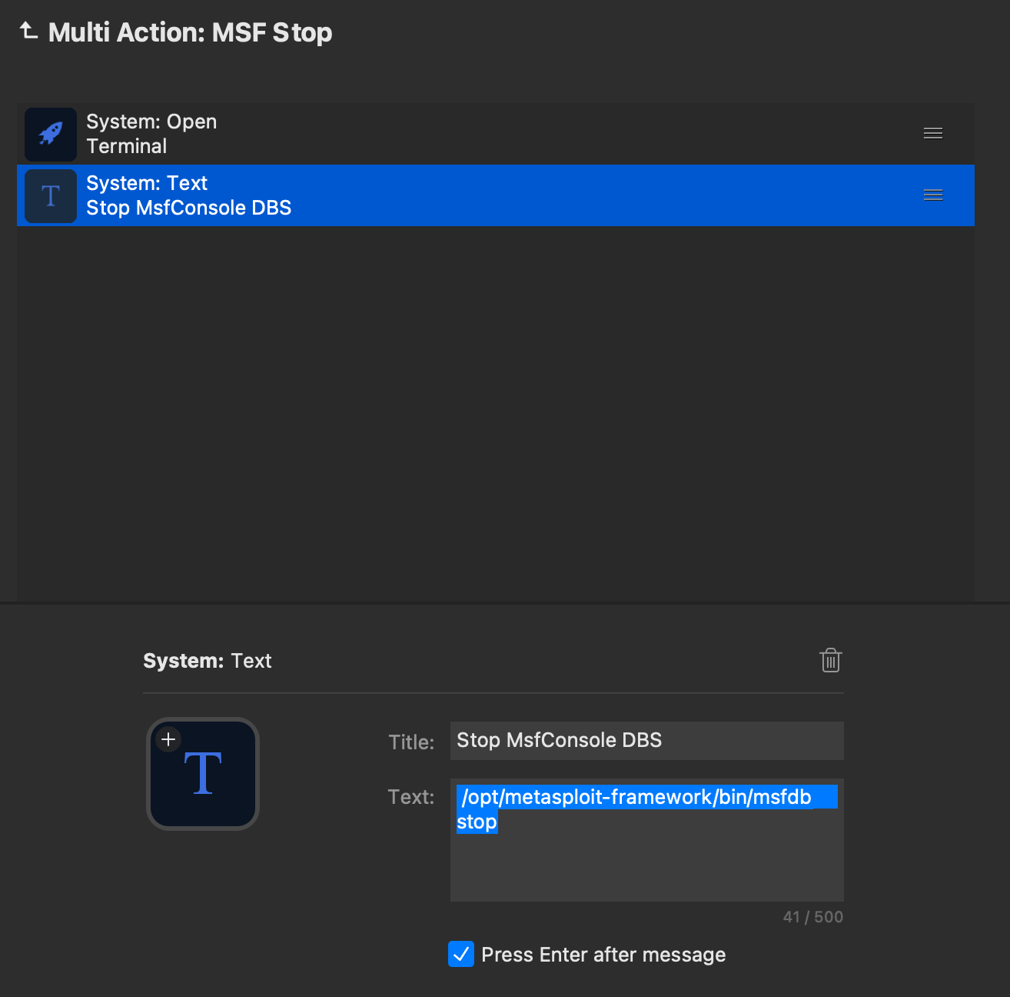1010x997 pixels.
Task: Click the T icon in the selected list row
Action: click(51, 196)
